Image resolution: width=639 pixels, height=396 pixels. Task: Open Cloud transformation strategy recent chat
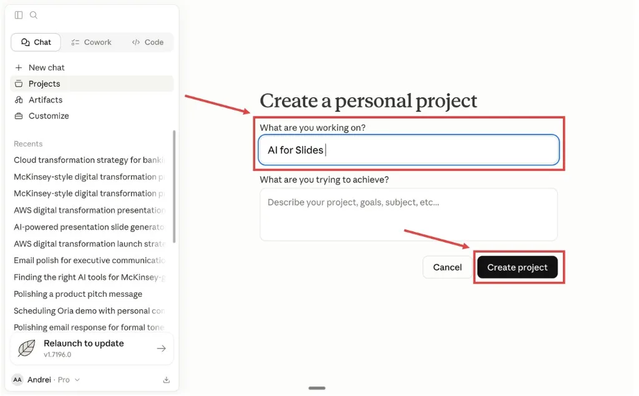[89, 160]
